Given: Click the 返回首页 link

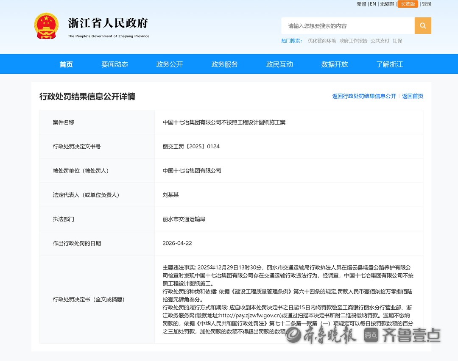Looking at the screenshot, I should click(413, 96).
